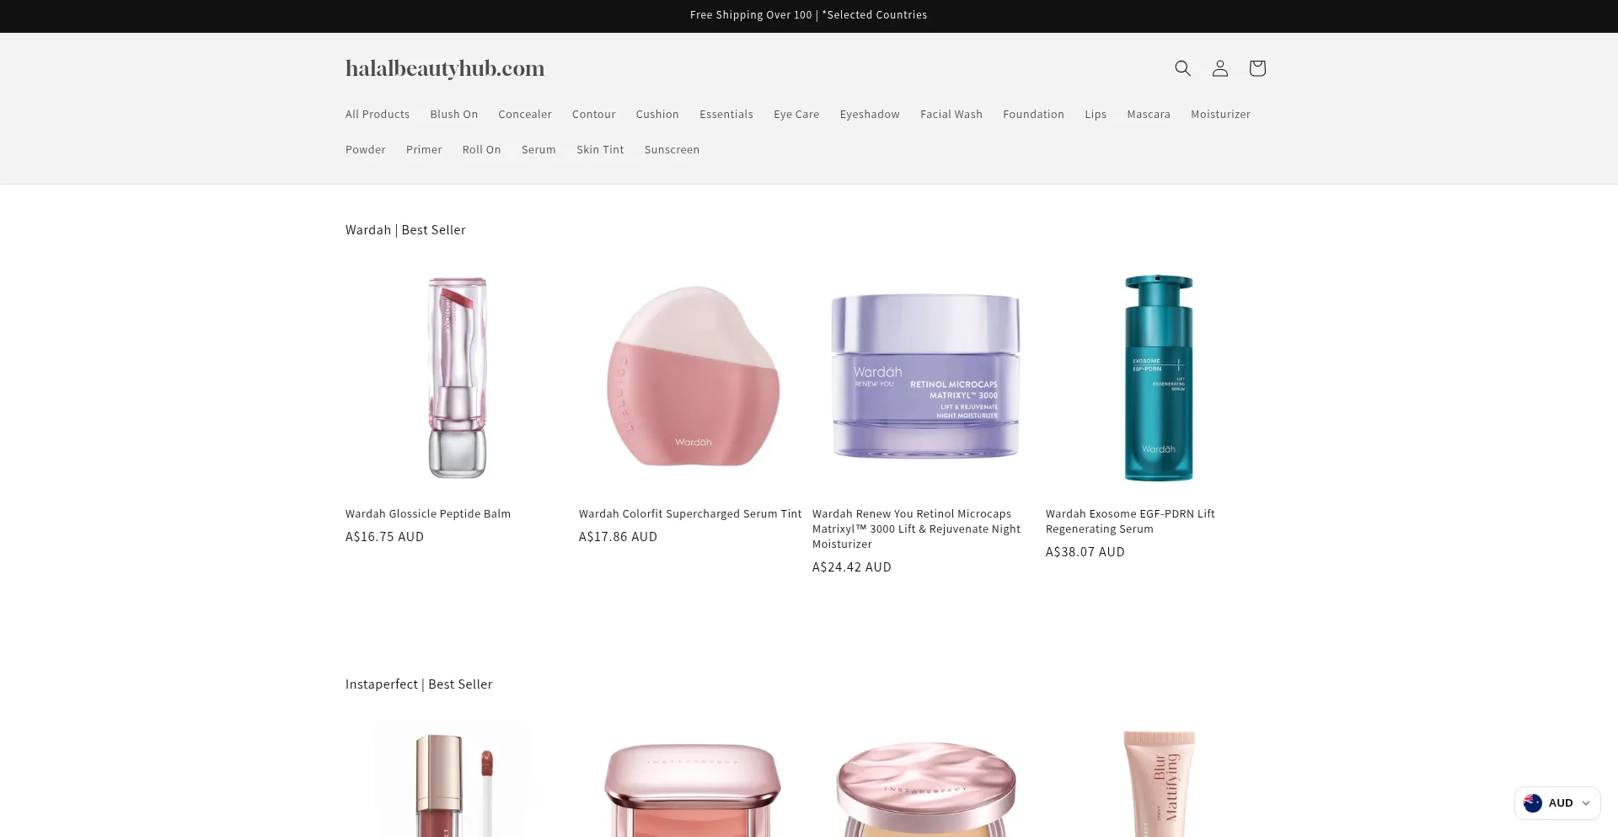Open Powder category

[366, 150]
